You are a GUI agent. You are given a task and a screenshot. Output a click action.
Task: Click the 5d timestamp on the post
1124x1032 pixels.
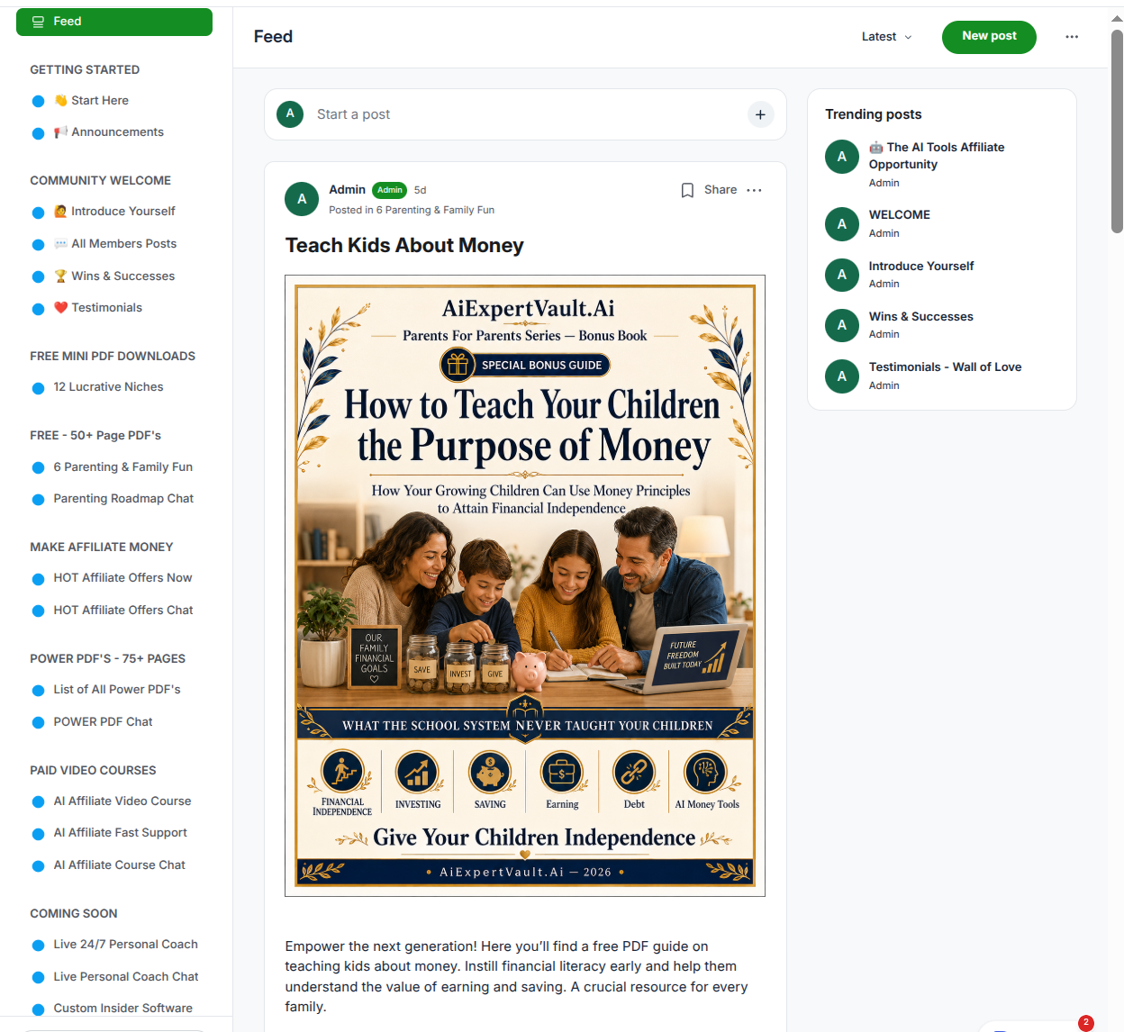(x=420, y=190)
